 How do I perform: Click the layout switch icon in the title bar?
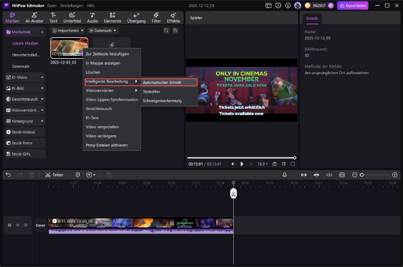click(x=268, y=6)
